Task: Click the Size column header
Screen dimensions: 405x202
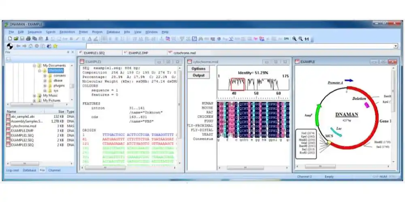Action: pos(55,112)
